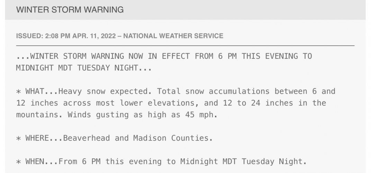Click the WHAT... bullet label
The image size is (371, 173).
[x=42, y=91]
